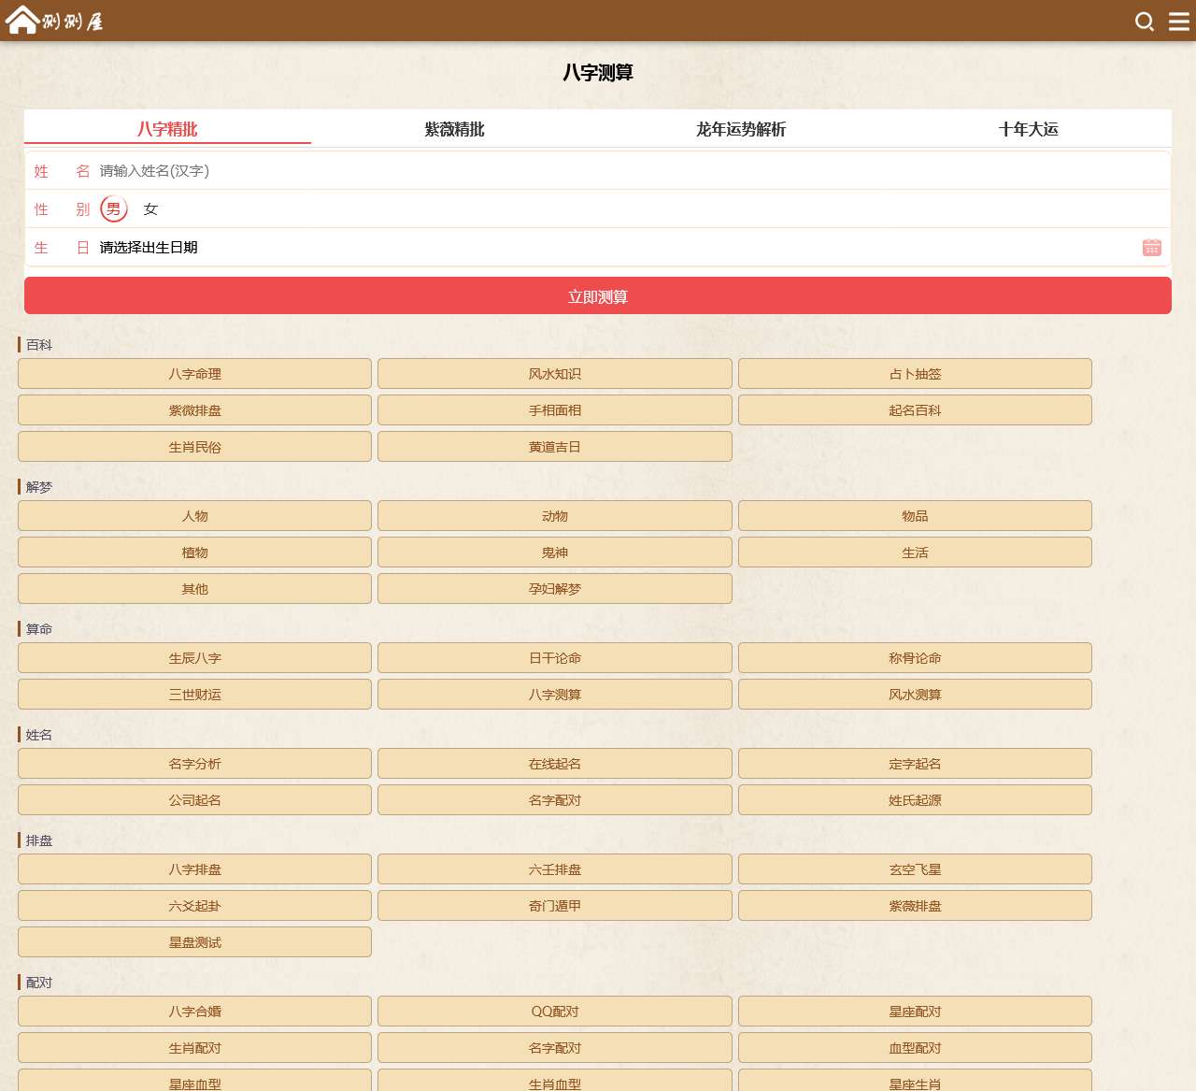This screenshot has height=1091, width=1196.
Task: Open the 星盘测试 link
Action: tap(194, 942)
